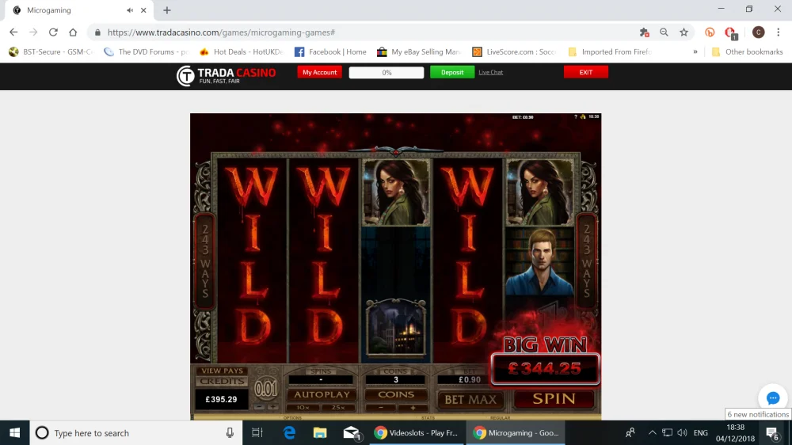Image resolution: width=792 pixels, height=445 pixels.
Task: Open the Windows Start menu
Action: 14,433
